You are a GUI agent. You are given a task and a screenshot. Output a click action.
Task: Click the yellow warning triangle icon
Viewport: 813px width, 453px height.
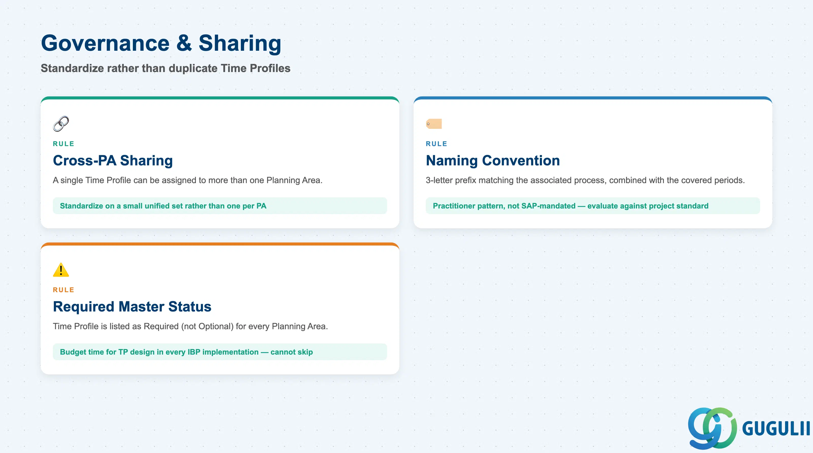(x=61, y=270)
